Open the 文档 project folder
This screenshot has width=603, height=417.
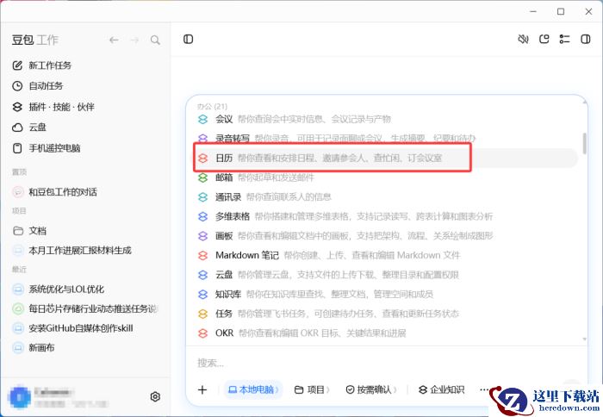click(29, 231)
